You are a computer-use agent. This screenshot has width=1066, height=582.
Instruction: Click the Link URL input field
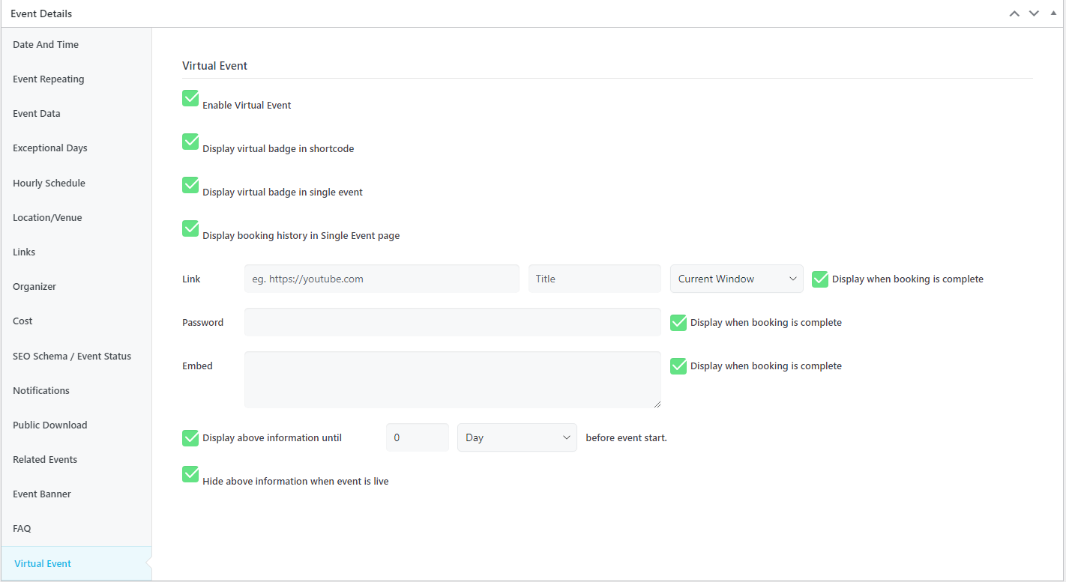pyautogui.click(x=382, y=279)
